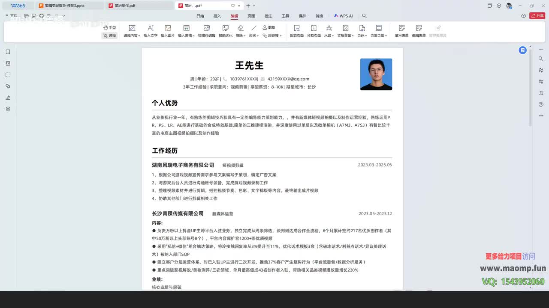This screenshot has height=308, width=549.
Task: Click the cloud upload icon beside 分享
Action: pyautogui.click(x=524, y=16)
